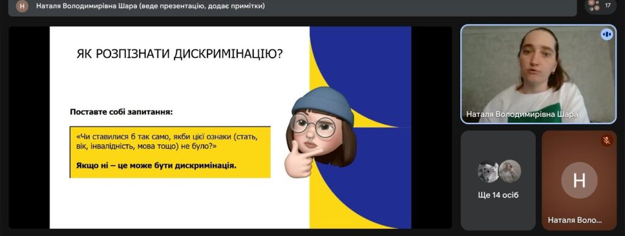625x236 pixels.
Task: Click the speaking audio indicator on video tile
Action: coord(607,34)
